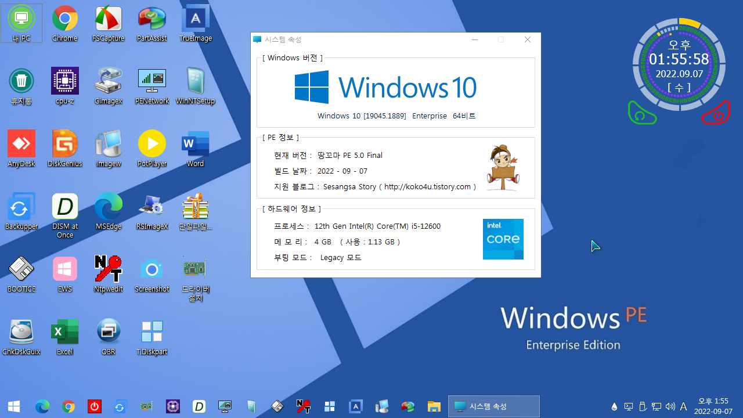Open BOOTICE icon in the taskbar
The width and height of the screenshot is (743, 418).
pyautogui.click(x=277, y=406)
